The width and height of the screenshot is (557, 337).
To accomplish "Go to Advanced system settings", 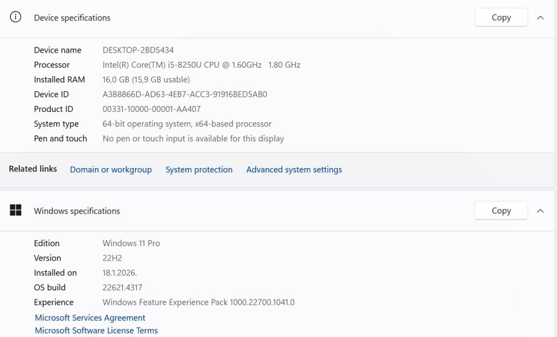I will coord(294,169).
